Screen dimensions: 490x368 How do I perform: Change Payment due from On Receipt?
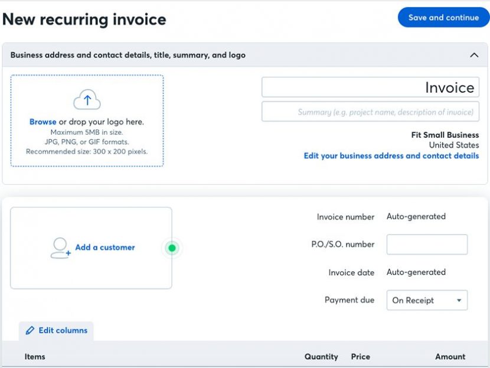[x=427, y=300]
